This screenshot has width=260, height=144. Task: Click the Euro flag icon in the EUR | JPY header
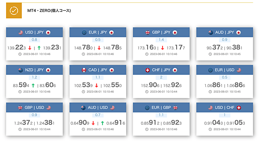pyautogui.click(x=84, y=32)
